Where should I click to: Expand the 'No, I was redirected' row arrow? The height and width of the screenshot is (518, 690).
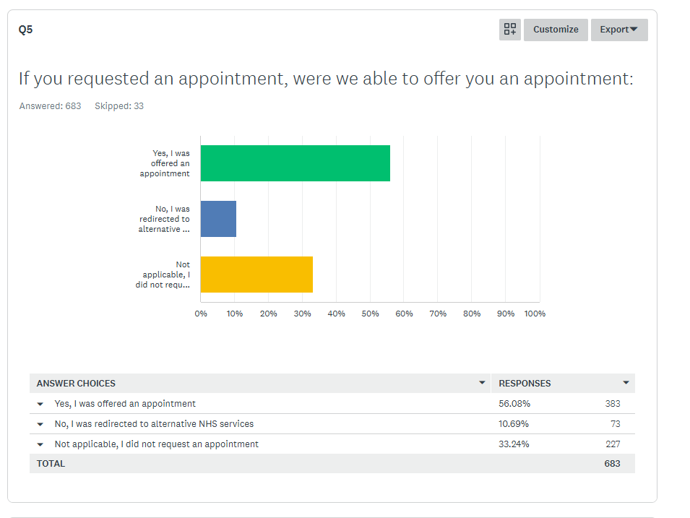coord(40,424)
